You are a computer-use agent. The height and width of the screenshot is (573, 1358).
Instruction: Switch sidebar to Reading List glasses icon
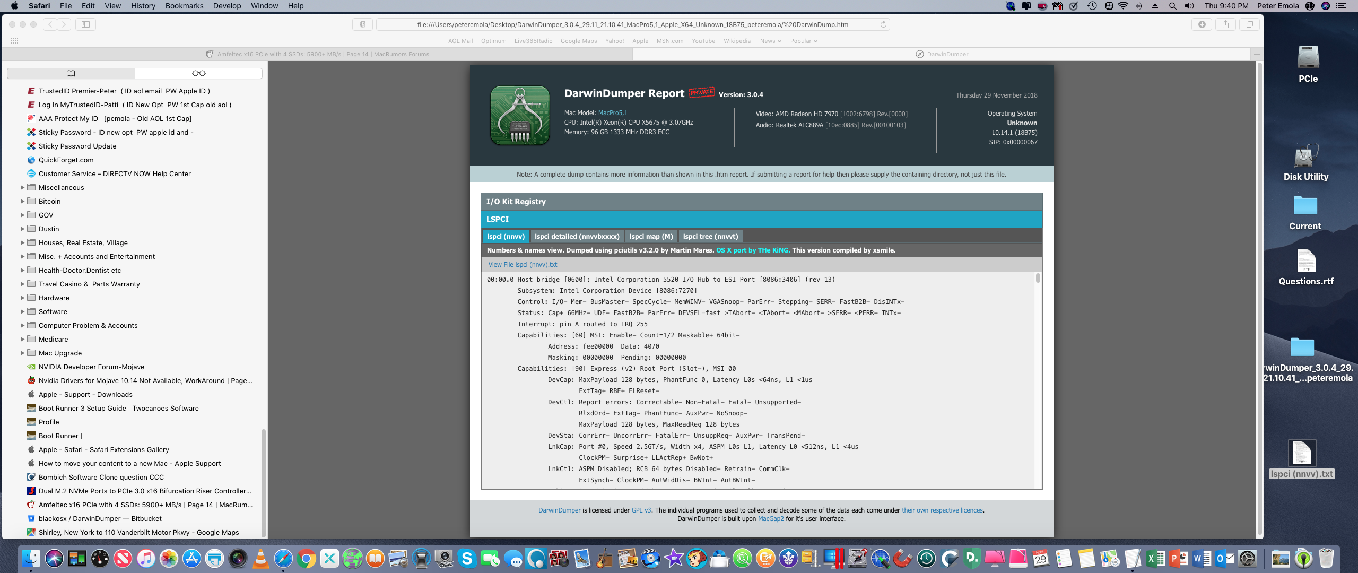point(199,73)
